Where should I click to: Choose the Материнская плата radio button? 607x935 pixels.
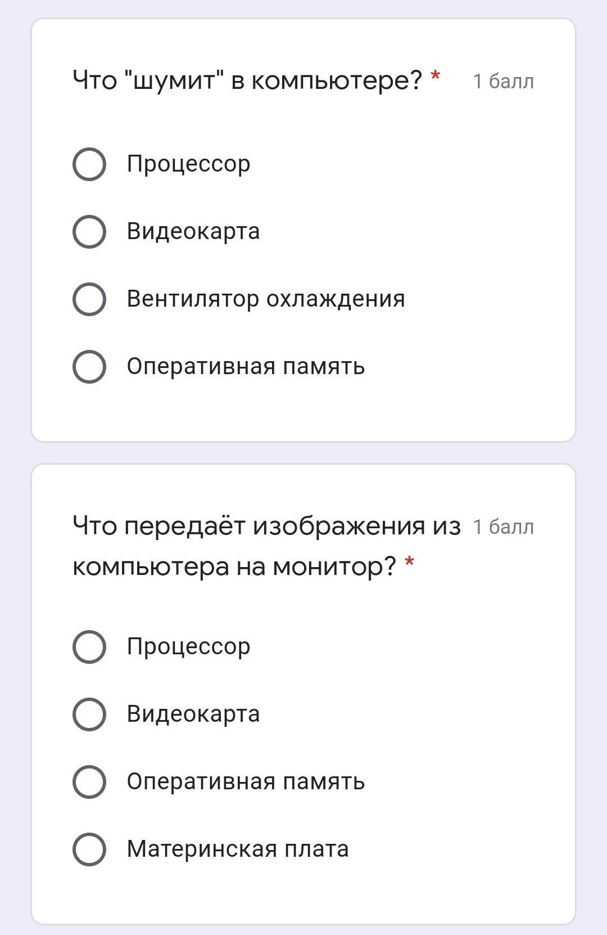[x=89, y=849]
